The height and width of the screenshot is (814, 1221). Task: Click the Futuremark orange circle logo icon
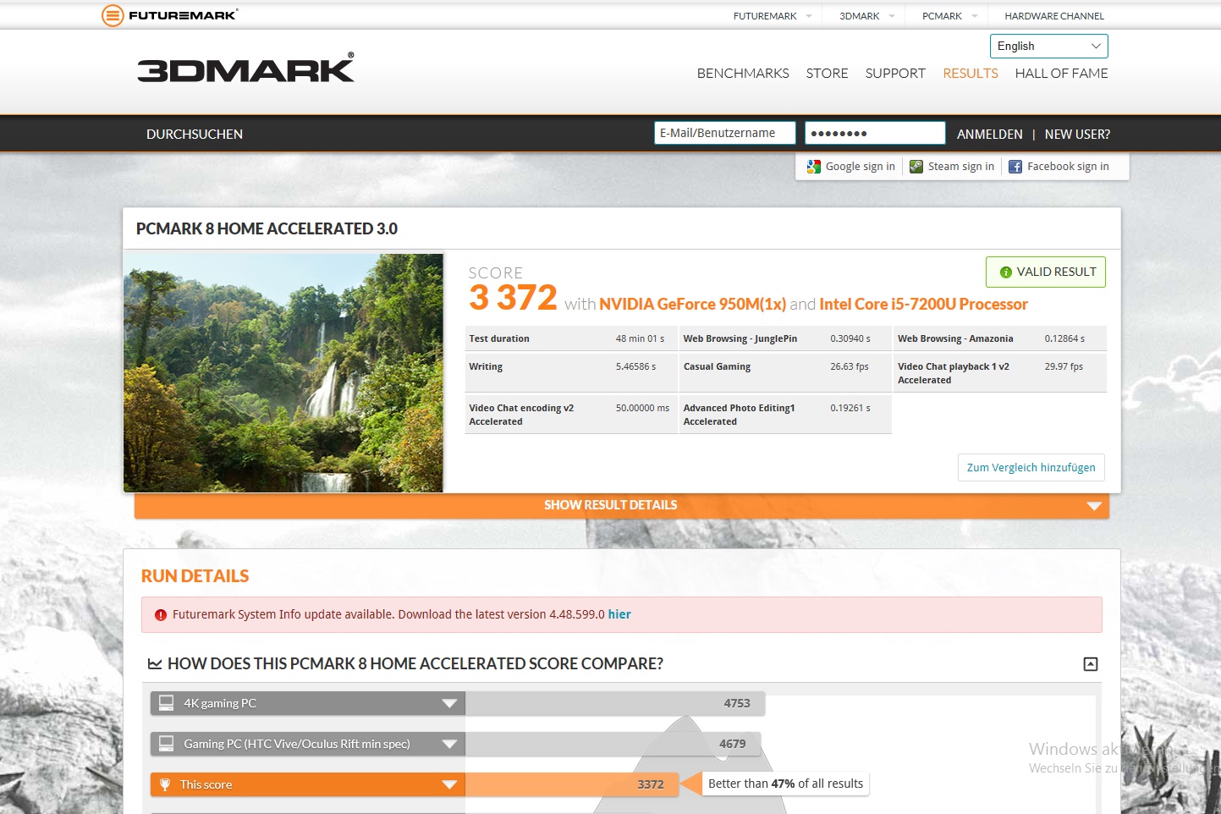tap(113, 15)
